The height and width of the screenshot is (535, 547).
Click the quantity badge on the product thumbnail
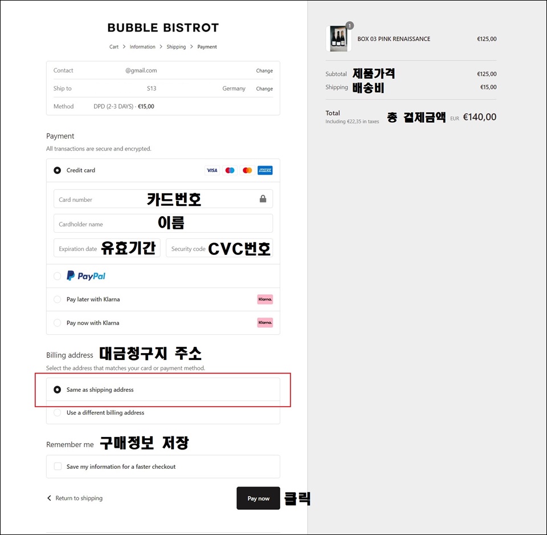349,26
